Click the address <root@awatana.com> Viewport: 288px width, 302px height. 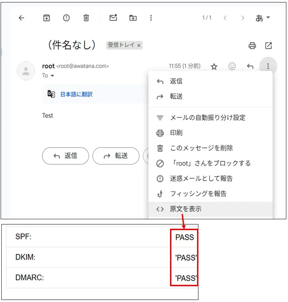tap(82, 66)
